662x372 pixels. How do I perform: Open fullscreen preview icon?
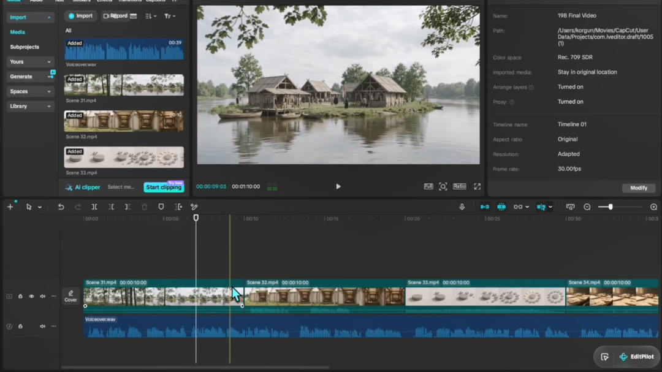tap(477, 186)
